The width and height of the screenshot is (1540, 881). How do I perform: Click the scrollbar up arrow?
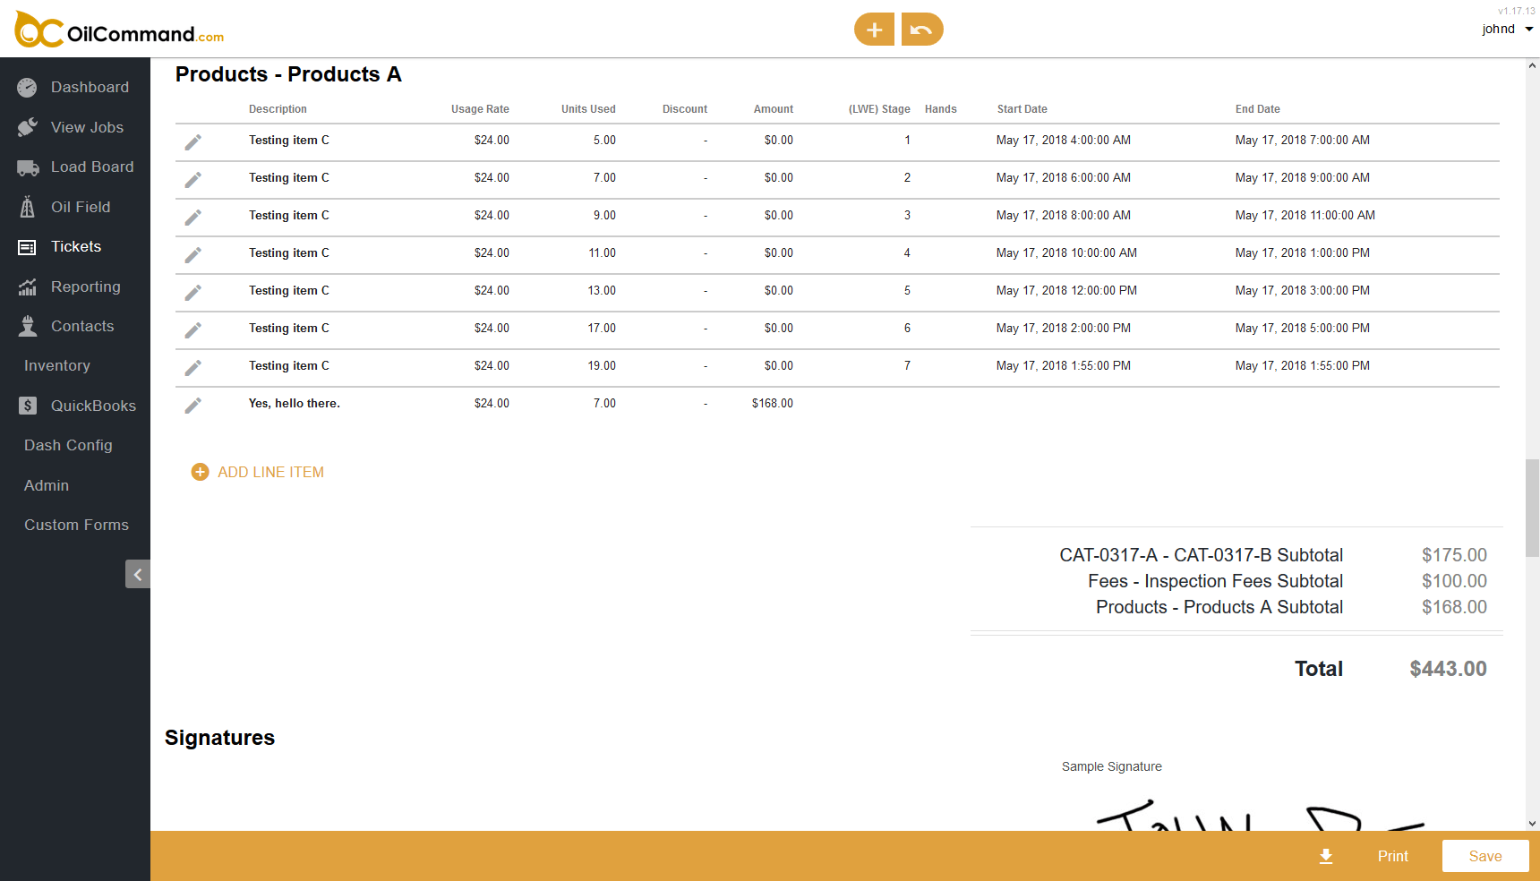point(1533,65)
